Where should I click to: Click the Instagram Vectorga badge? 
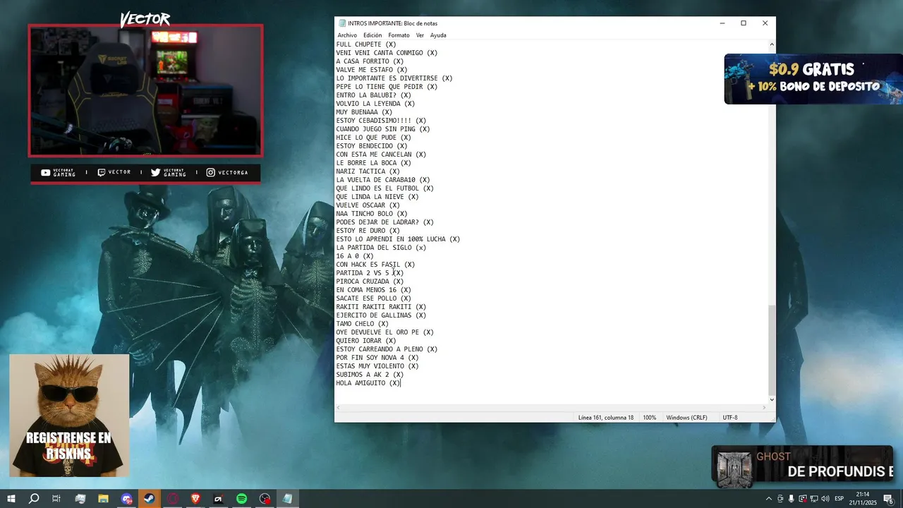227,172
